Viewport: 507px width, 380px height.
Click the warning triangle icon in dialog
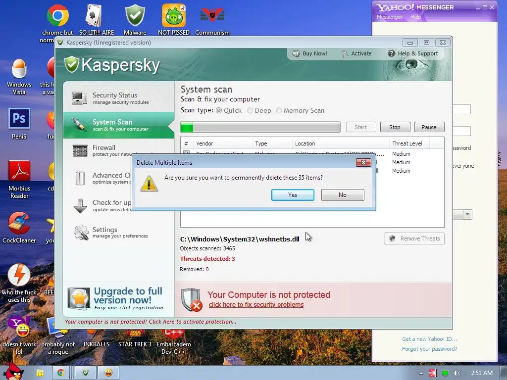(149, 184)
